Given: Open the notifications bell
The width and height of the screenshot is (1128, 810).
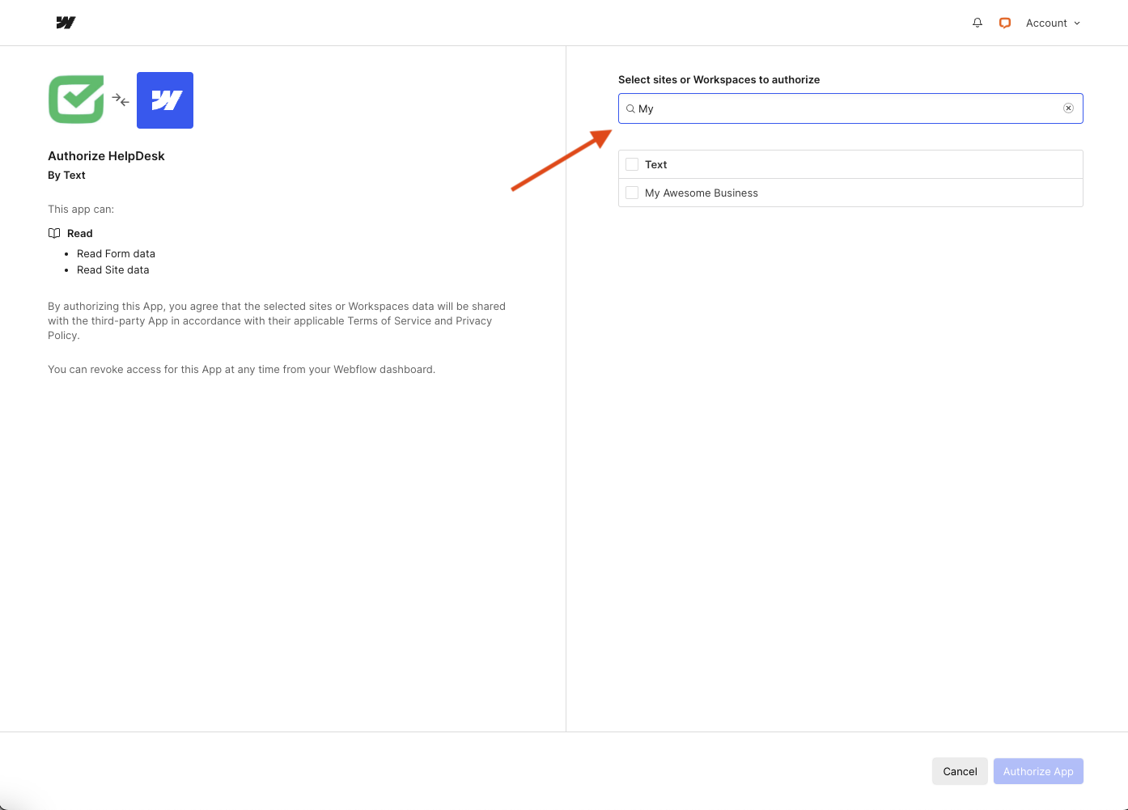Looking at the screenshot, I should 977,23.
